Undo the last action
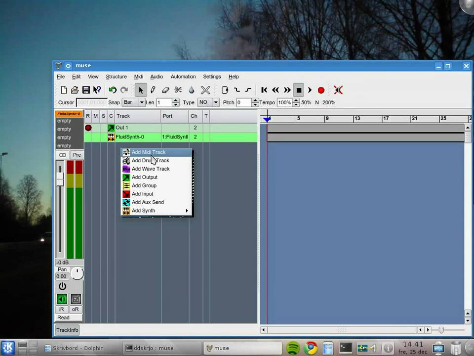Screen dimensions: 474x356 coord(113,90)
